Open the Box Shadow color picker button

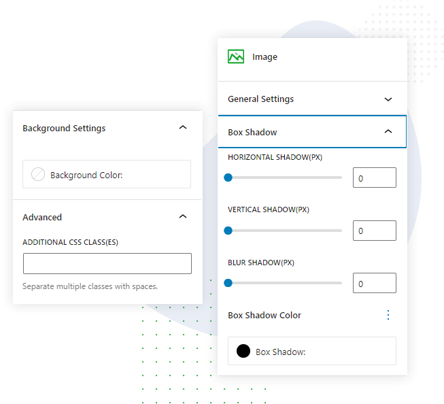312,351
